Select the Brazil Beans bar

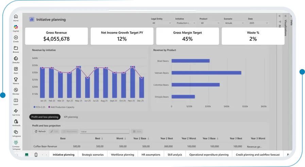[191, 61]
